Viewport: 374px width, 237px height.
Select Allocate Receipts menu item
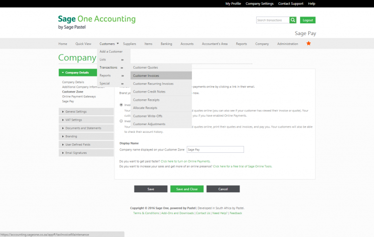(161, 108)
